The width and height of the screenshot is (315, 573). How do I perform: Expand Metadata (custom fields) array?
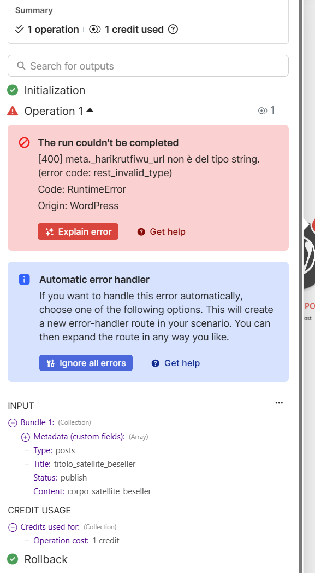coord(26,437)
